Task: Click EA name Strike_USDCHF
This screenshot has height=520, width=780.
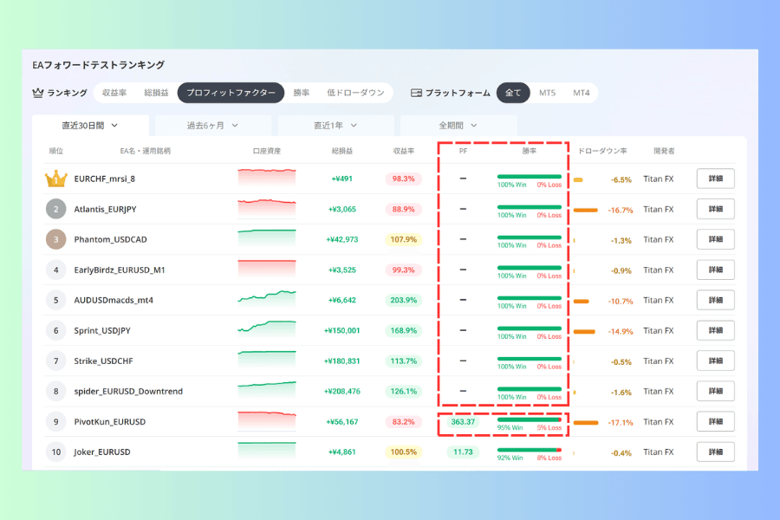Action: click(x=103, y=361)
